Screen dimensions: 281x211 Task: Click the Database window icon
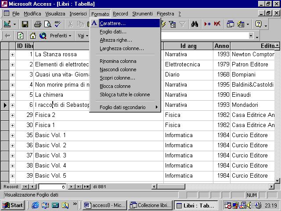pos(230,24)
